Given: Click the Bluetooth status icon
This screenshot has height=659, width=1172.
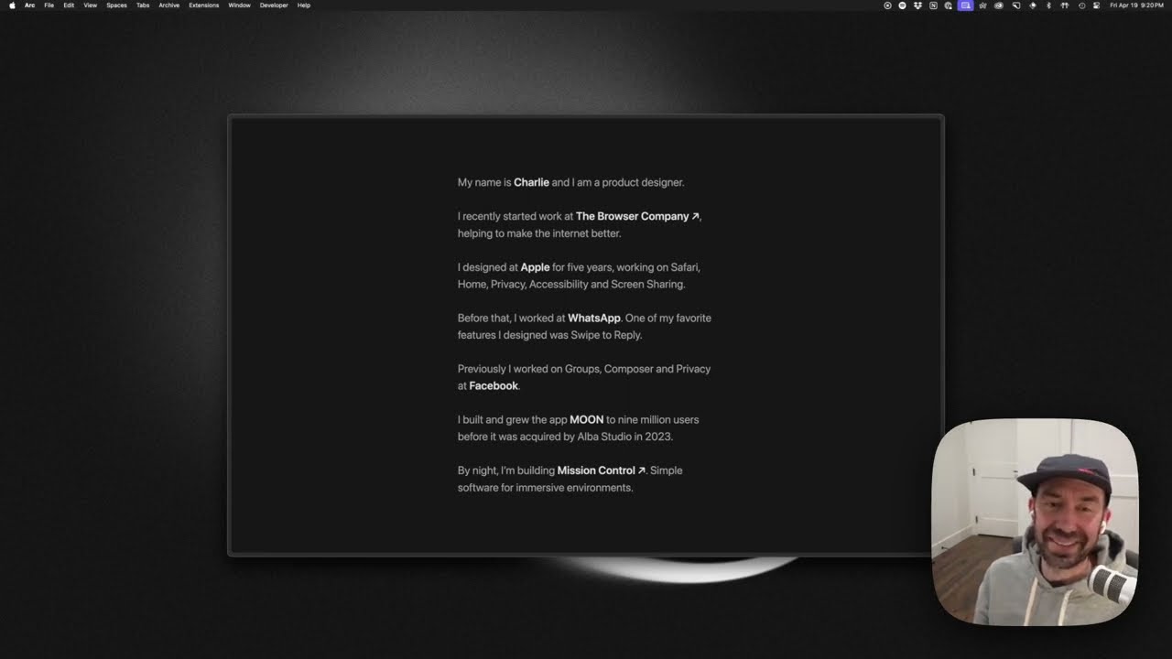Looking at the screenshot, I should [x=1048, y=5].
